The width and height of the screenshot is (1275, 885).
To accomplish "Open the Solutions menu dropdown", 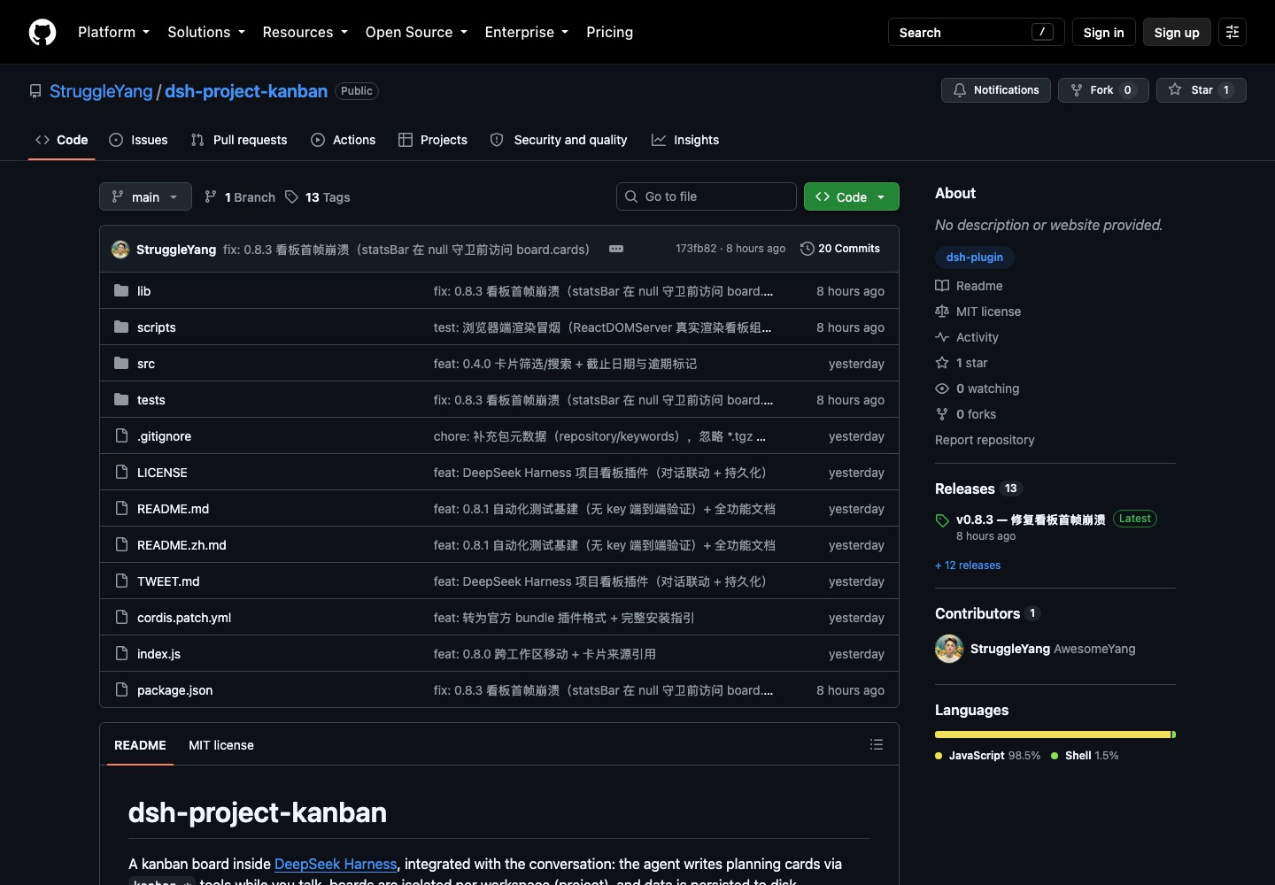I will tap(206, 32).
